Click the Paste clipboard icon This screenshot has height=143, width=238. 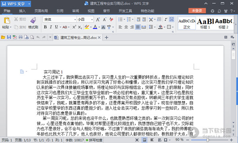(7, 20)
